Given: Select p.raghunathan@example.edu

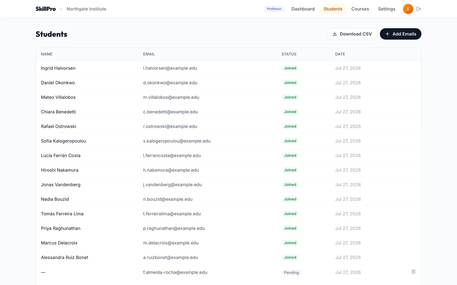Looking at the screenshot, I should (x=174, y=228).
